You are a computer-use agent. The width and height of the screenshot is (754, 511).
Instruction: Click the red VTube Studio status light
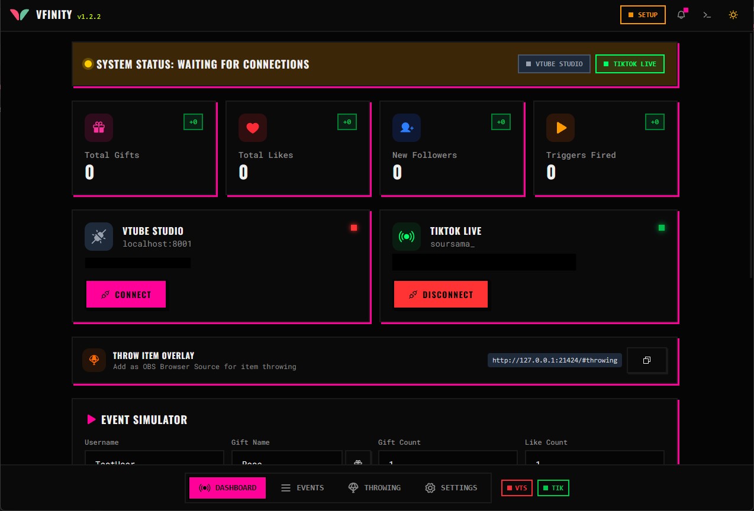click(x=354, y=228)
